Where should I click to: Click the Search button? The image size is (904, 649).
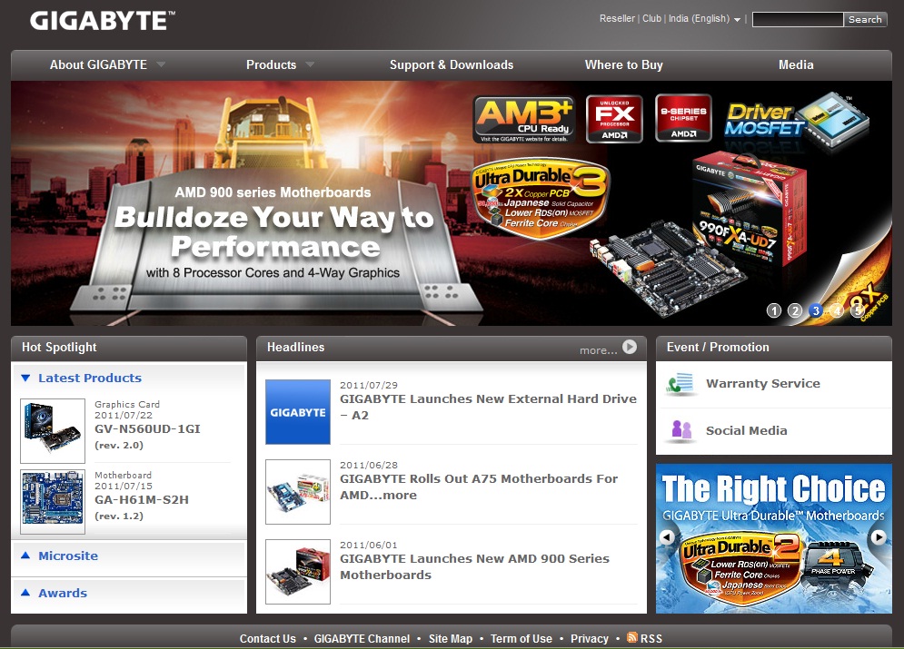[864, 18]
